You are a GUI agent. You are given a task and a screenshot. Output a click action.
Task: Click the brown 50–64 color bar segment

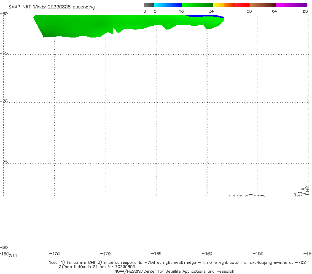click(263, 5)
